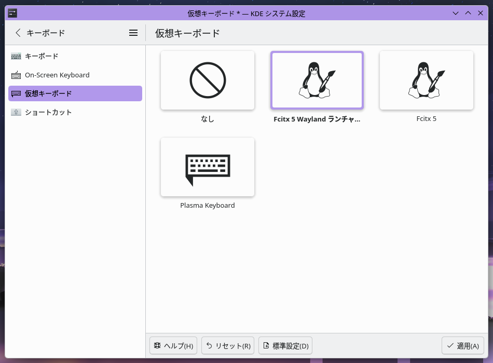Select the 仮想キーボード sidebar item

point(48,93)
